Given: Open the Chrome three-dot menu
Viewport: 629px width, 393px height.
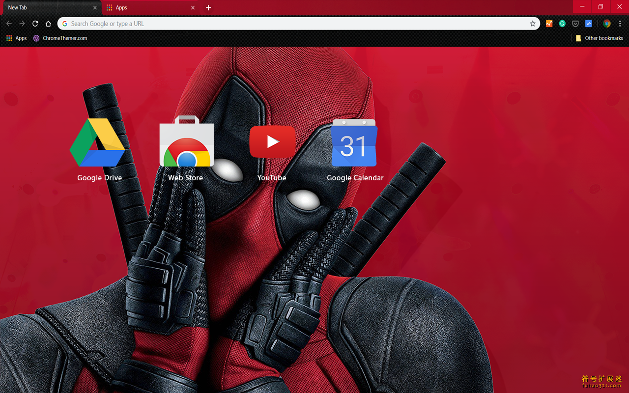Looking at the screenshot, I should pyautogui.click(x=620, y=24).
